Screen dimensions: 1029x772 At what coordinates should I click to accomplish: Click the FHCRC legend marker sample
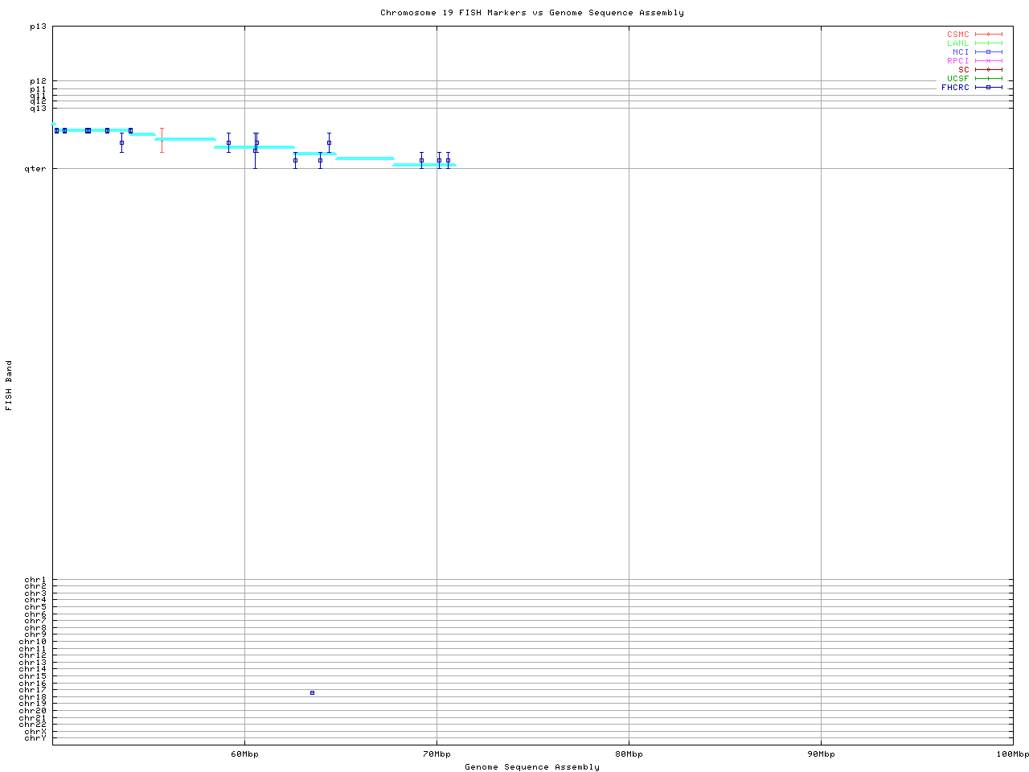tap(988, 88)
